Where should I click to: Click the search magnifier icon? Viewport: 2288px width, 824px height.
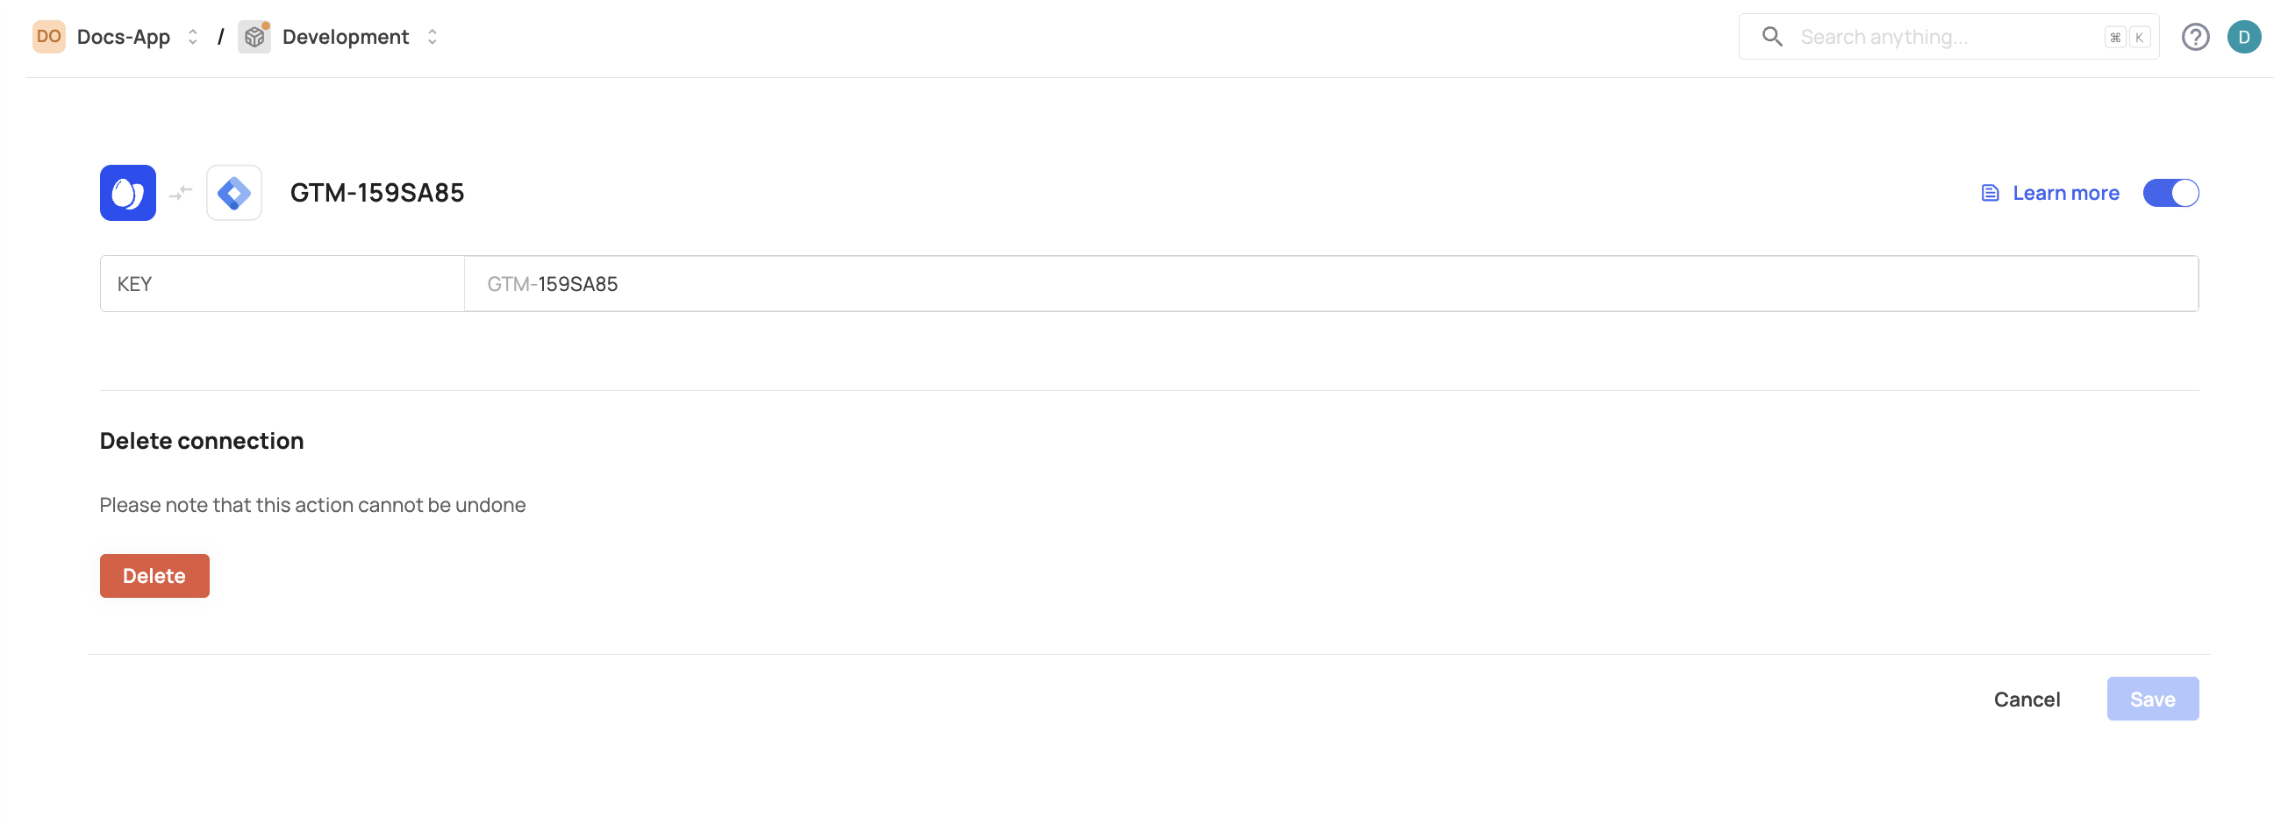[1771, 37]
